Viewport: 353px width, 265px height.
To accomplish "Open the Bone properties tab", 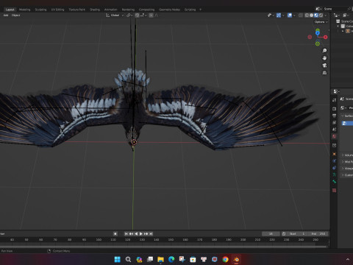I will pyautogui.click(x=335, y=182).
